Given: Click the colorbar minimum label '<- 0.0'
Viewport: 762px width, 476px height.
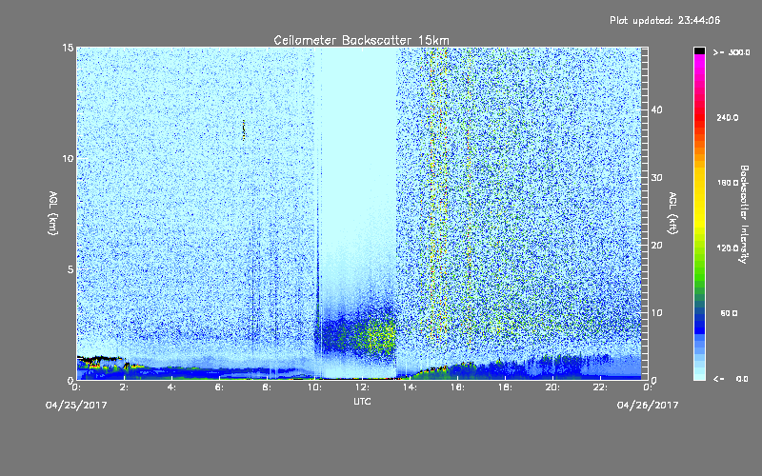Looking at the screenshot, I should coord(731,378).
